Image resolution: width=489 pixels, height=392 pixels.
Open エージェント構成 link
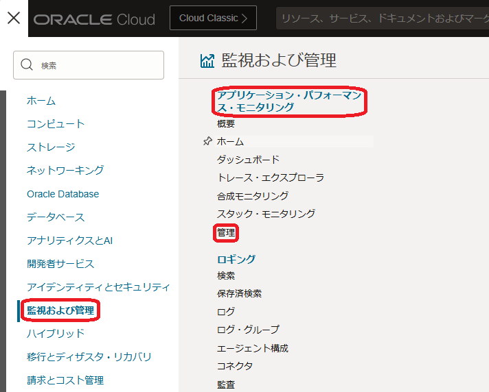(253, 348)
